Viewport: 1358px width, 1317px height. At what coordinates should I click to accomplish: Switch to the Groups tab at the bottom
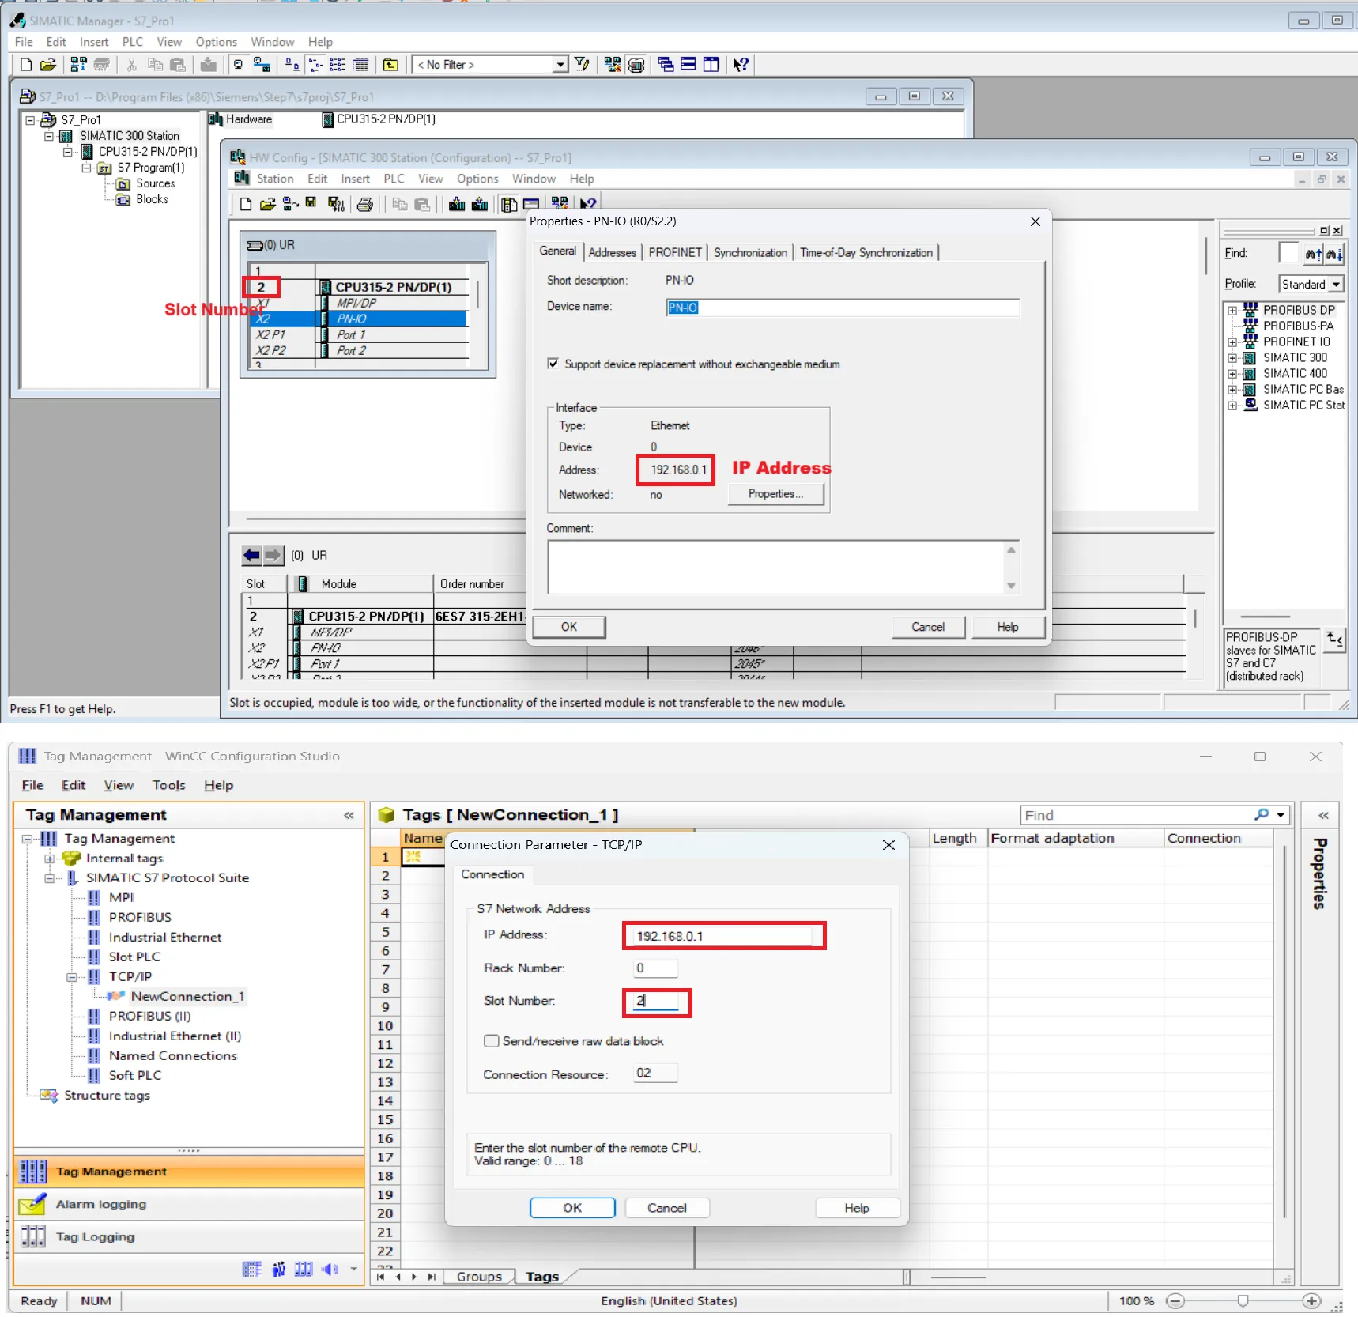[479, 1277]
